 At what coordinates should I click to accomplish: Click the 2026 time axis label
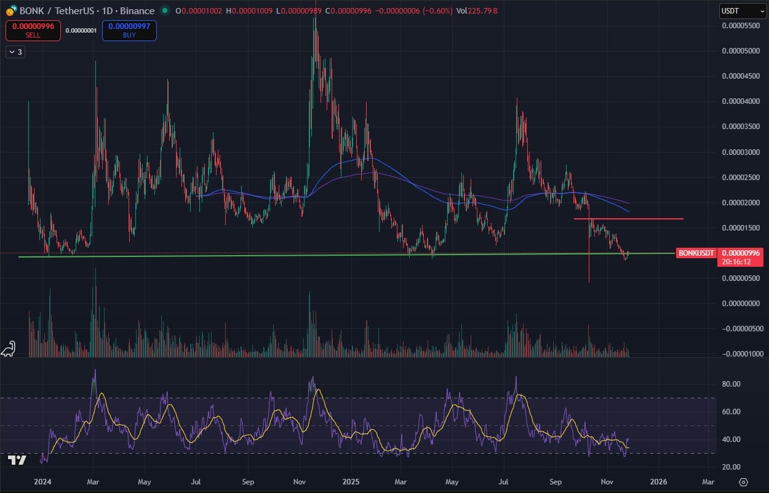pos(659,482)
